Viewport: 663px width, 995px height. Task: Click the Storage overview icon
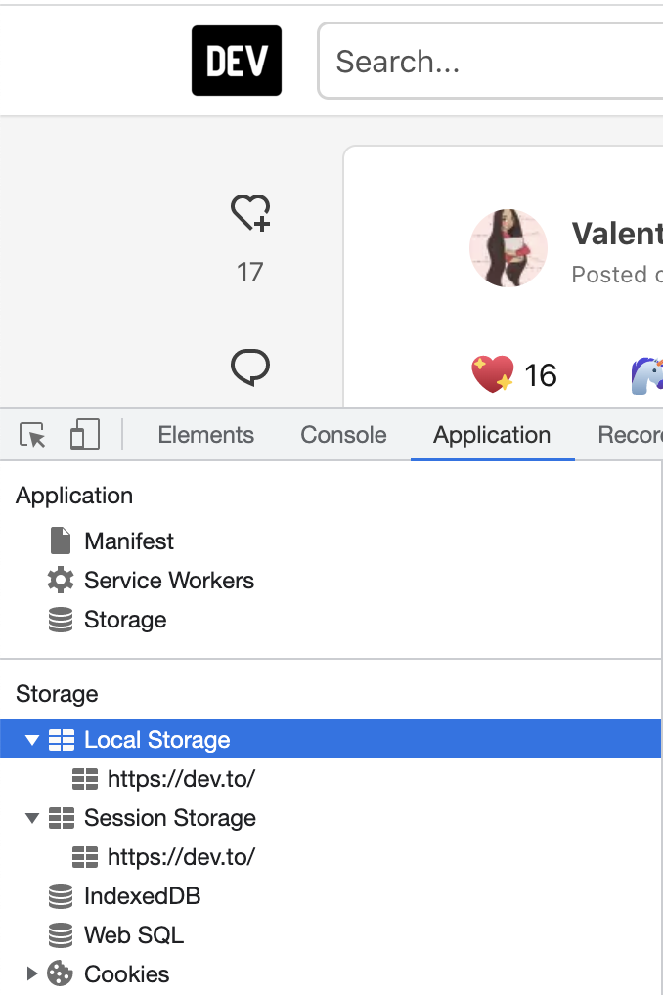point(61,620)
